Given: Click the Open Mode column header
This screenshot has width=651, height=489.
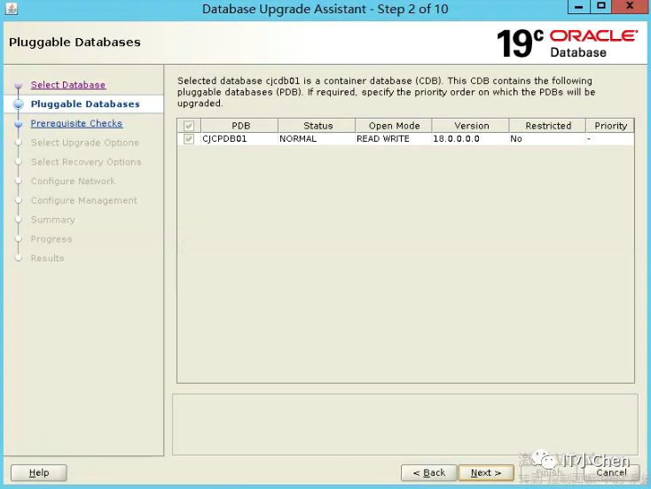Looking at the screenshot, I should pos(394,125).
